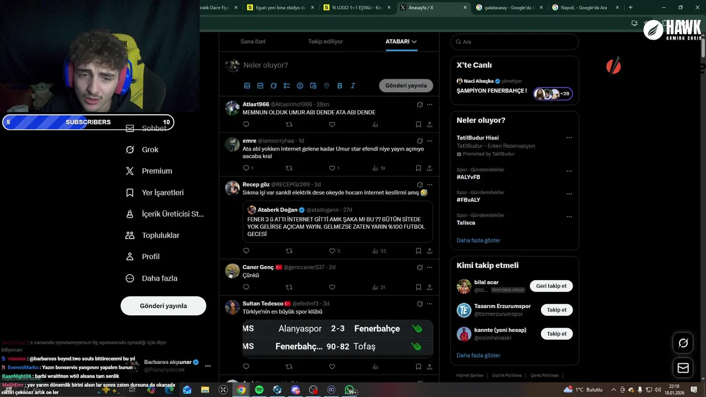Bookmark Caner Genç's post

coord(419,287)
